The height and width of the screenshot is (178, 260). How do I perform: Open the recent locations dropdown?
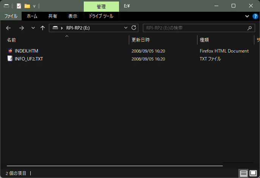pos(33,28)
